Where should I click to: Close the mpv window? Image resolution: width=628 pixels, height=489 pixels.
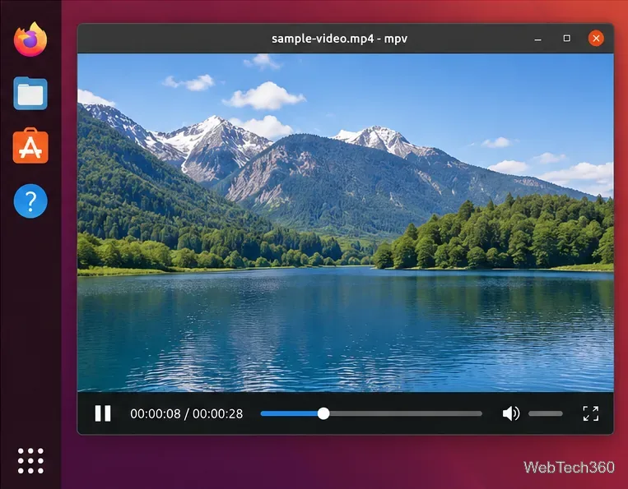[x=596, y=39]
